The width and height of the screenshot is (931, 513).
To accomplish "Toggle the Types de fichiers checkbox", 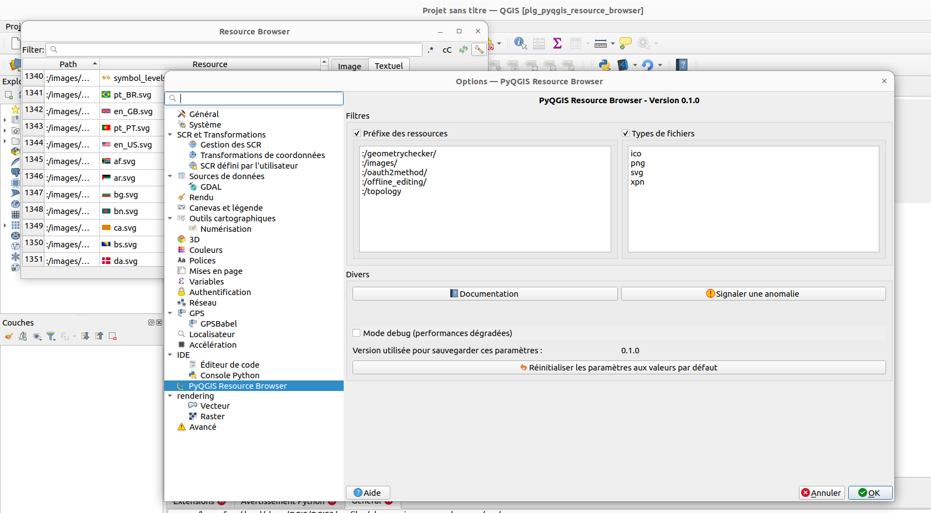I will click(x=626, y=134).
